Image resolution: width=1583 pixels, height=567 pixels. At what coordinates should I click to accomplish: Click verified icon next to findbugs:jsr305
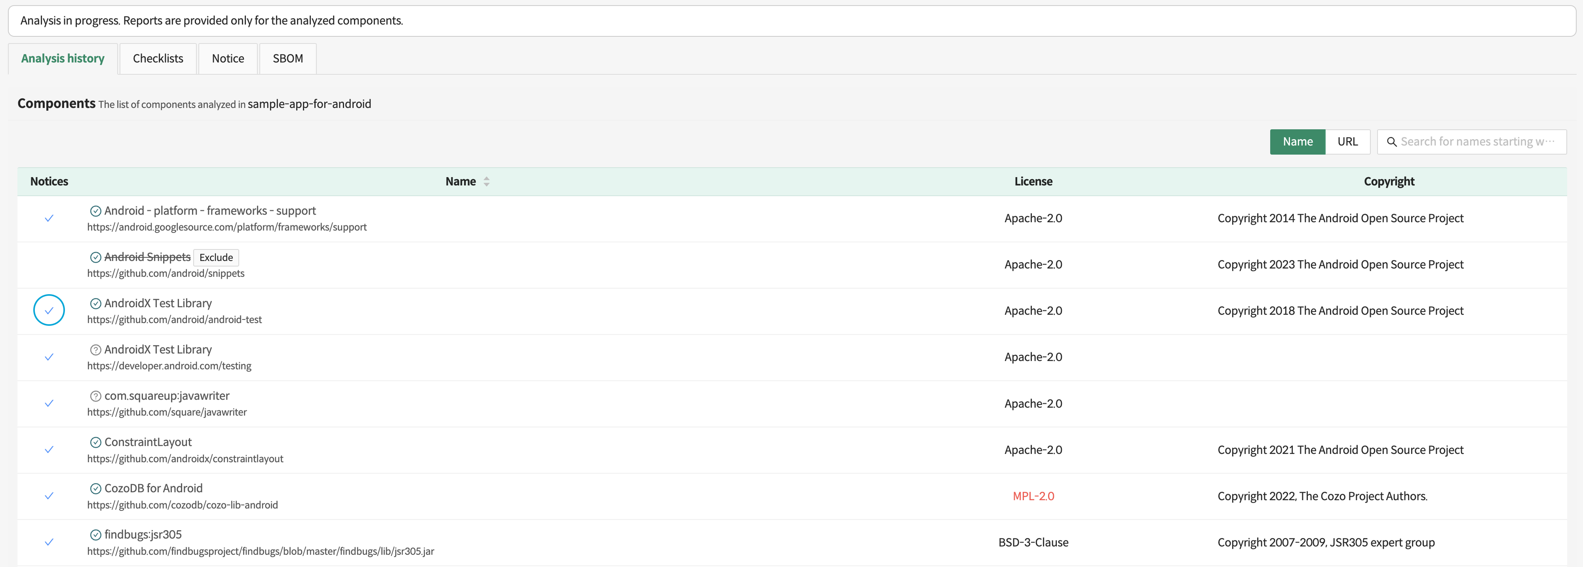pyautogui.click(x=95, y=535)
